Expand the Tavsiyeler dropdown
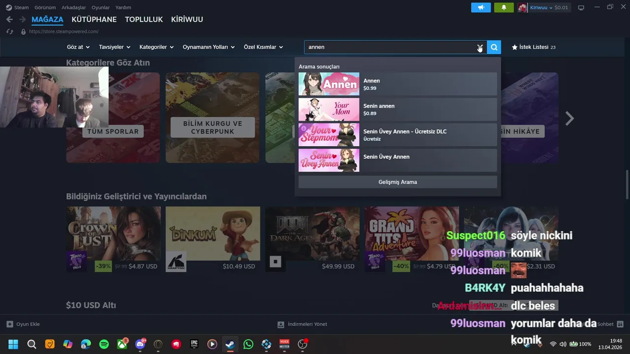 click(x=114, y=47)
